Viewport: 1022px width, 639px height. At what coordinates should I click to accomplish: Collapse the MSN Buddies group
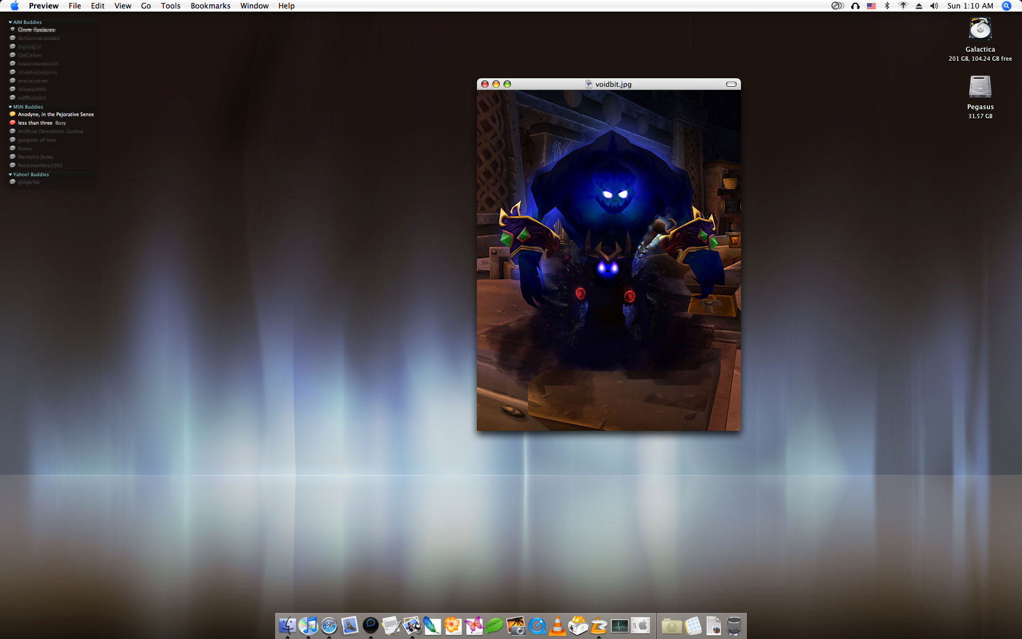point(10,107)
